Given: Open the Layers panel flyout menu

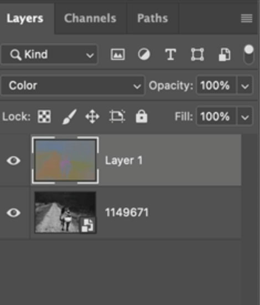Looking at the screenshot, I should coord(247,18).
